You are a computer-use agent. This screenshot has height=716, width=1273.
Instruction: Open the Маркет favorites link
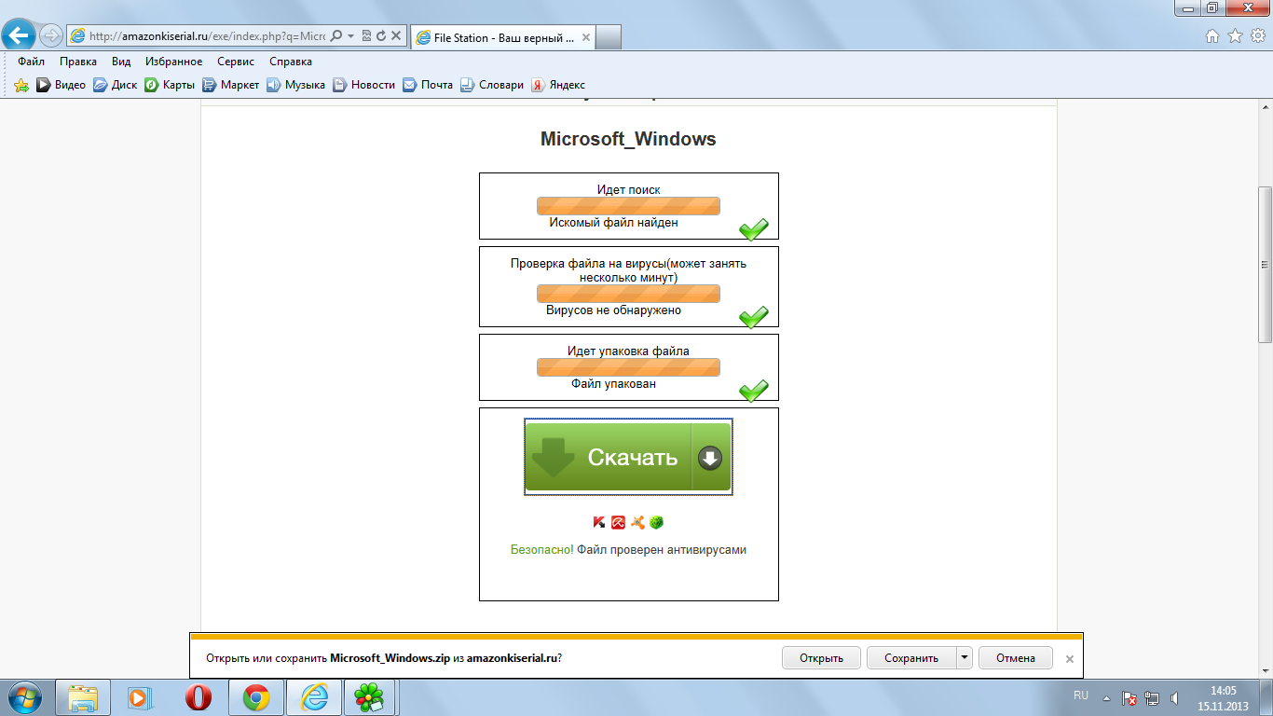pos(231,85)
